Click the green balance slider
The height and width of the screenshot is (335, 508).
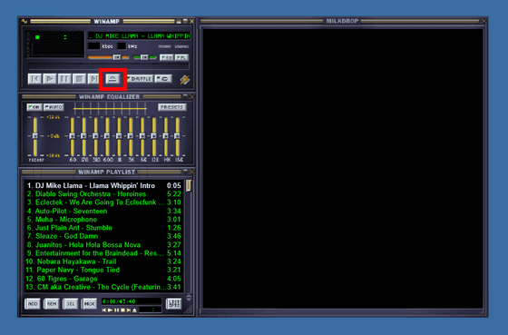pyautogui.click(x=145, y=57)
